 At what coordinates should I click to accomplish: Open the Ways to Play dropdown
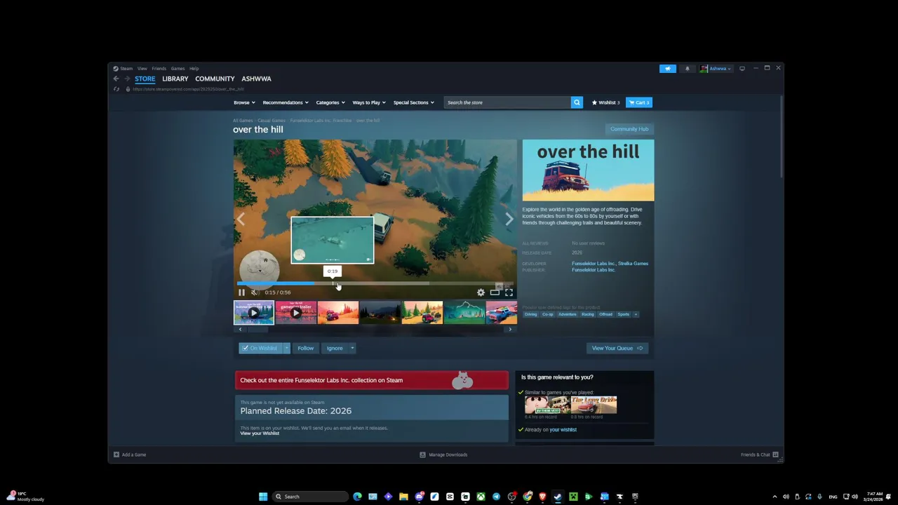(x=369, y=102)
